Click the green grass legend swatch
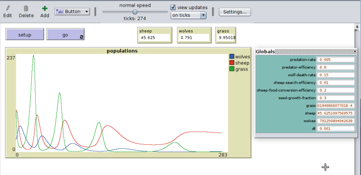 pyautogui.click(x=232, y=69)
